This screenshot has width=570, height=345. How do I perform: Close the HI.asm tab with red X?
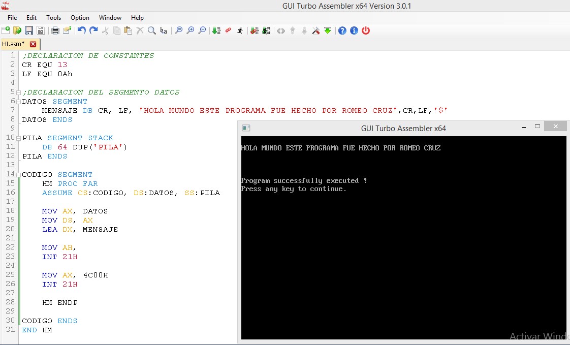click(34, 44)
